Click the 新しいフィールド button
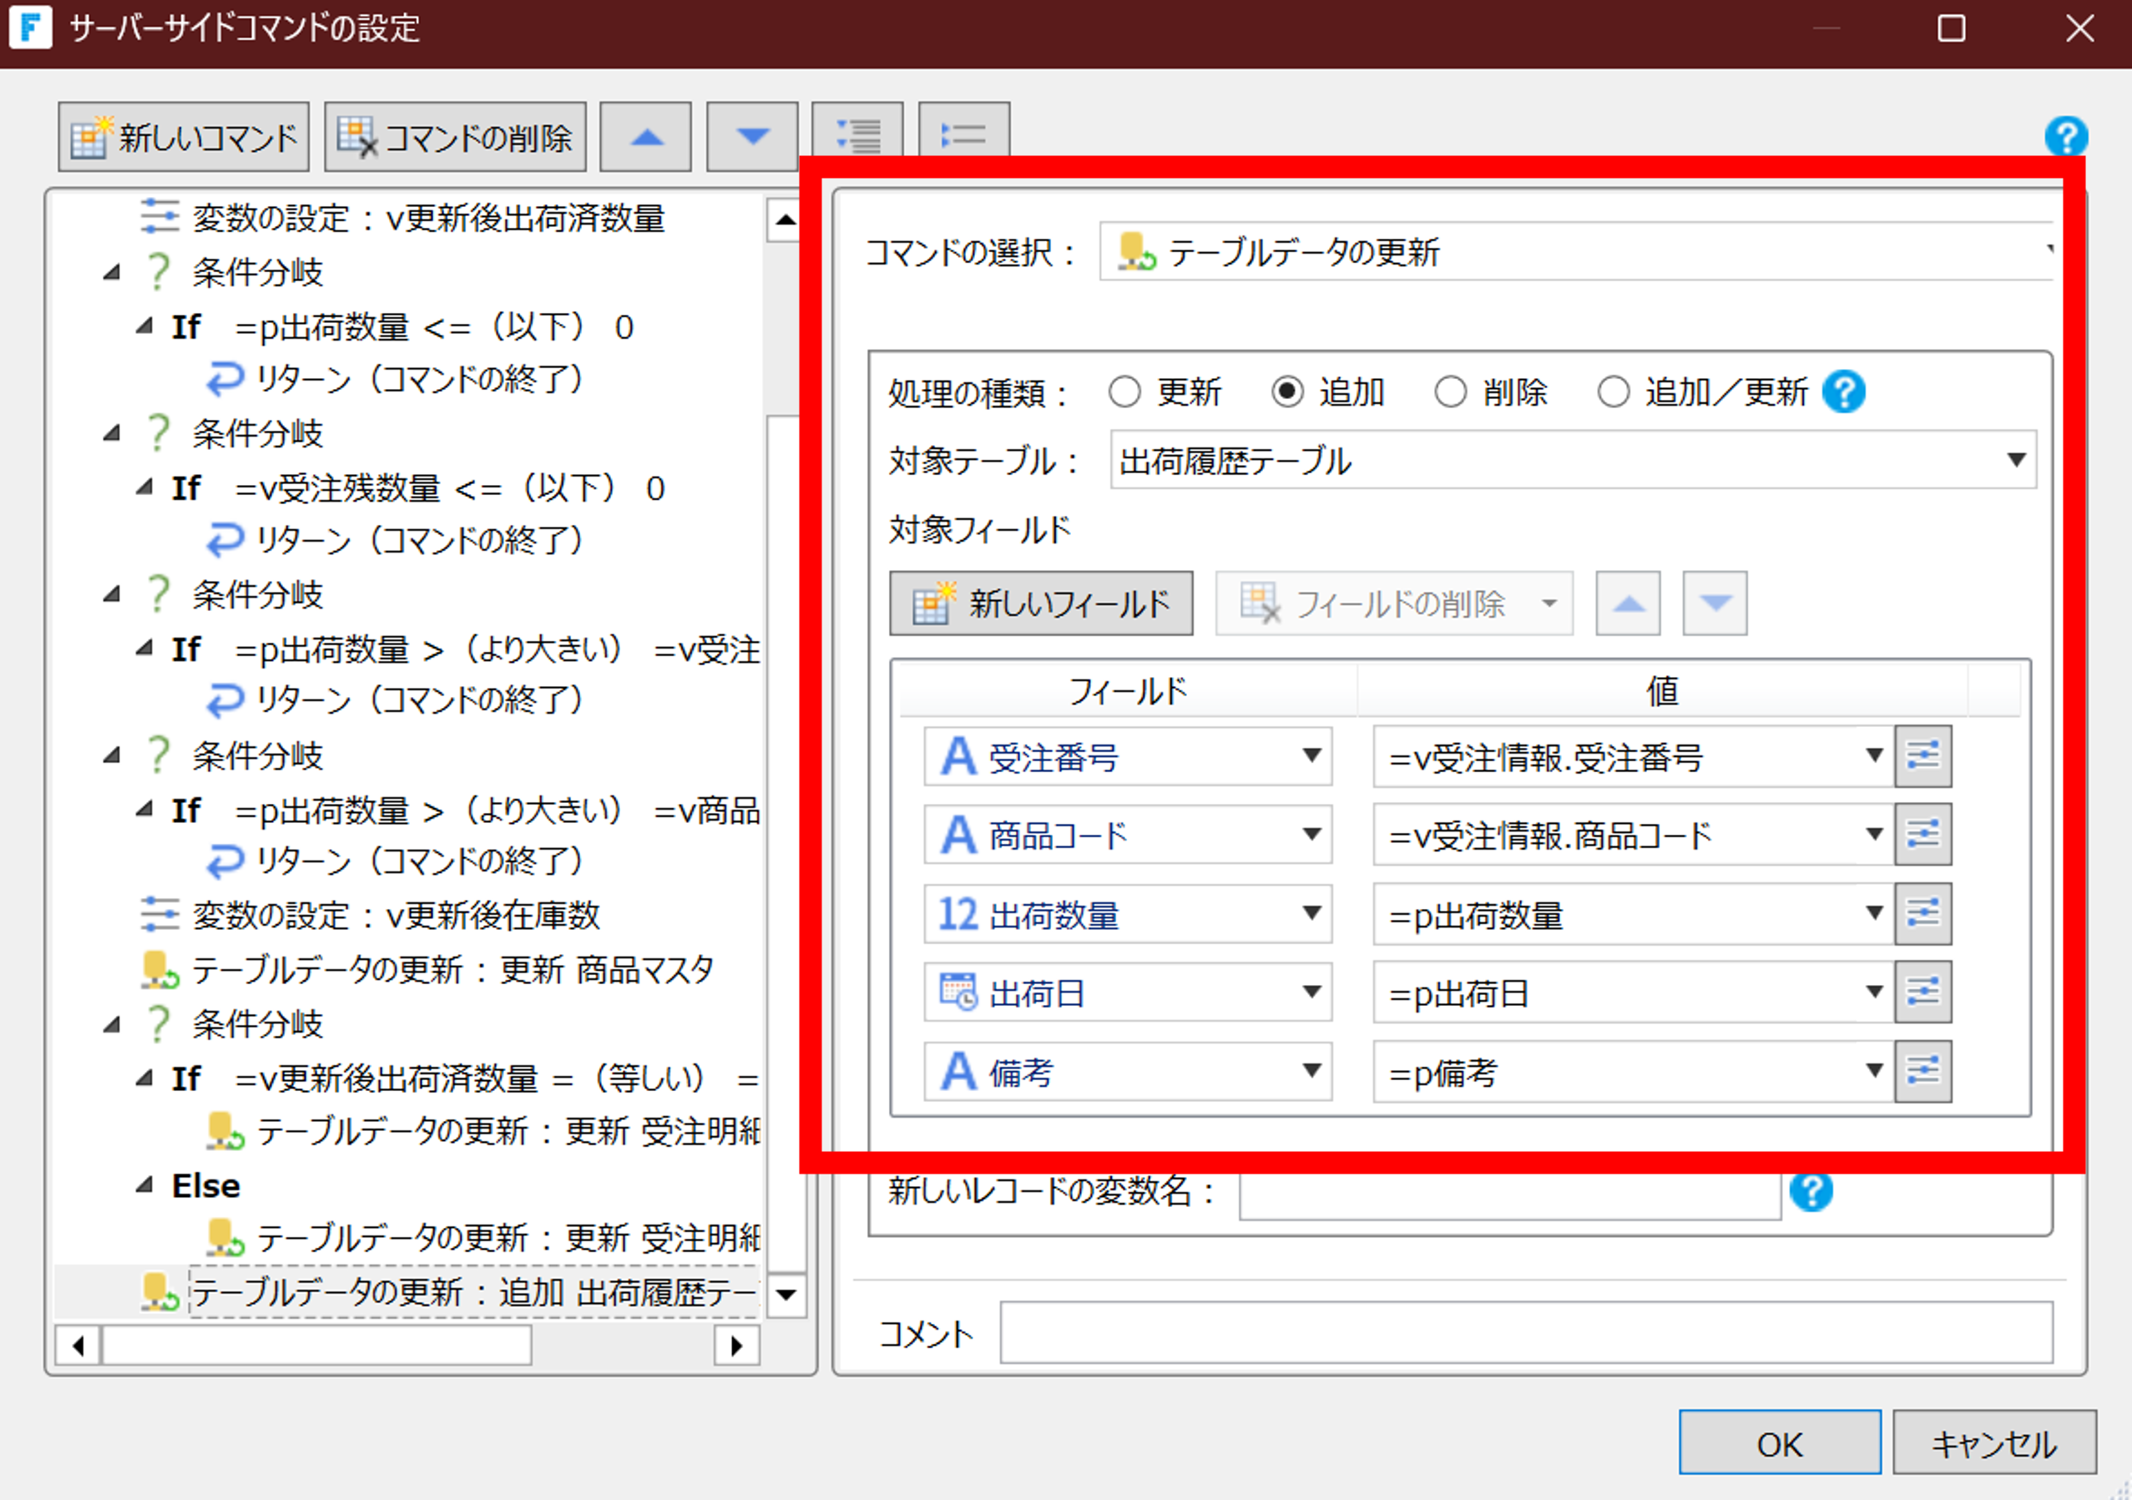This screenshot has width=2132, height=1500. pos(1041,604)
